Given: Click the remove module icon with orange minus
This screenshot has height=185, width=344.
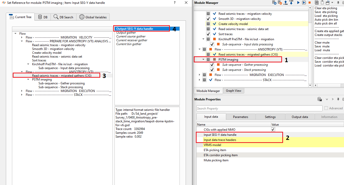Looking at the screenshot, I should 280,3.
